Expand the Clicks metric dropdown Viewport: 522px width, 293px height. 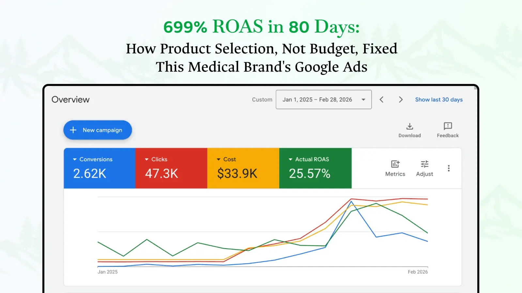(146, 160)
